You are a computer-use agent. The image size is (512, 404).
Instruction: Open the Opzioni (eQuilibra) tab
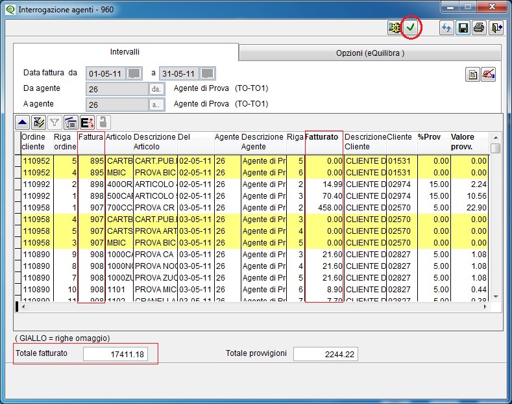[x=370, y=53]
